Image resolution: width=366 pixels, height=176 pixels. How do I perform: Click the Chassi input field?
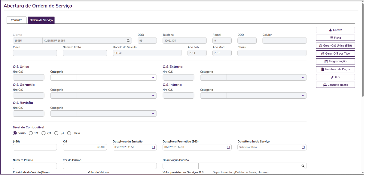point(272,53)
